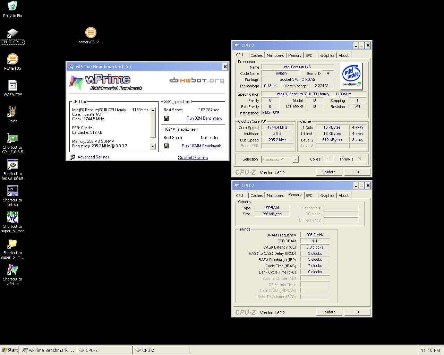Select the wPrime desktop shortcut icon
This screenshot has width=444, height=355.
(12, 275)
